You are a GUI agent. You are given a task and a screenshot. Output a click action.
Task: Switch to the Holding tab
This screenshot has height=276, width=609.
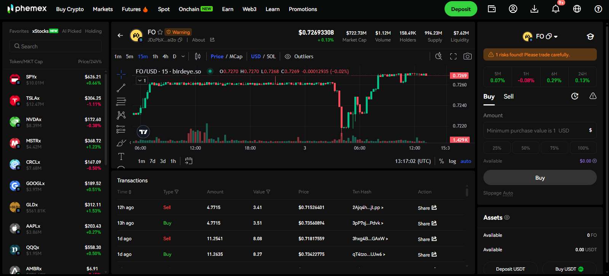pyautogui.click(x=93, y=31)
